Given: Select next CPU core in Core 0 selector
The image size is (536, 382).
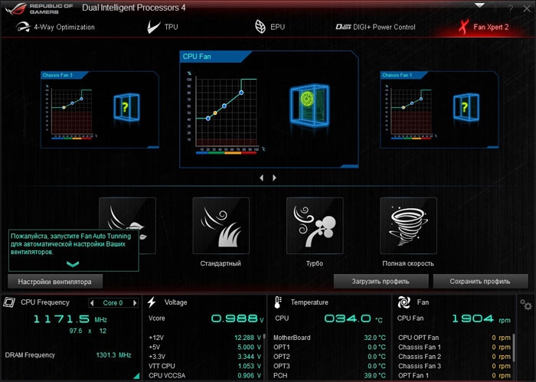Looking at the screenshot, I should pyautogui.click(x=136, y=302).
